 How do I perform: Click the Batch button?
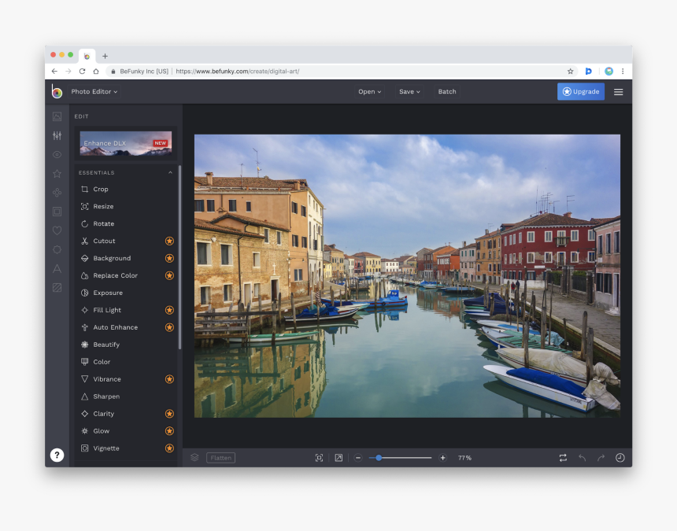pyautogui.click(x=447, y=91)
